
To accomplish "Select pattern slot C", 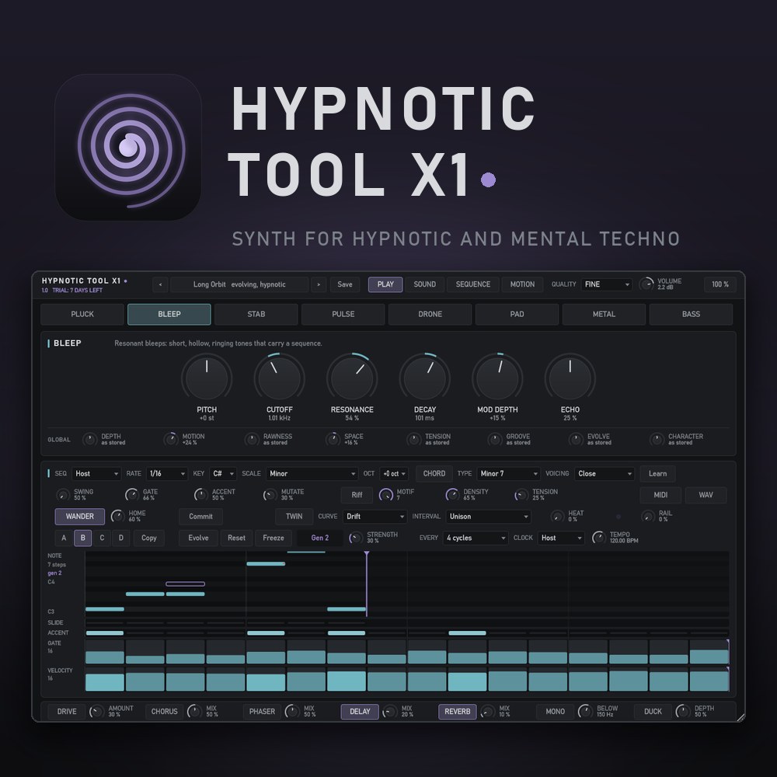I will pos(102,538).
